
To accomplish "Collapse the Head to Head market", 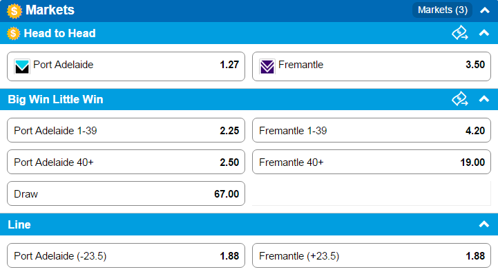I will [484, 33].
